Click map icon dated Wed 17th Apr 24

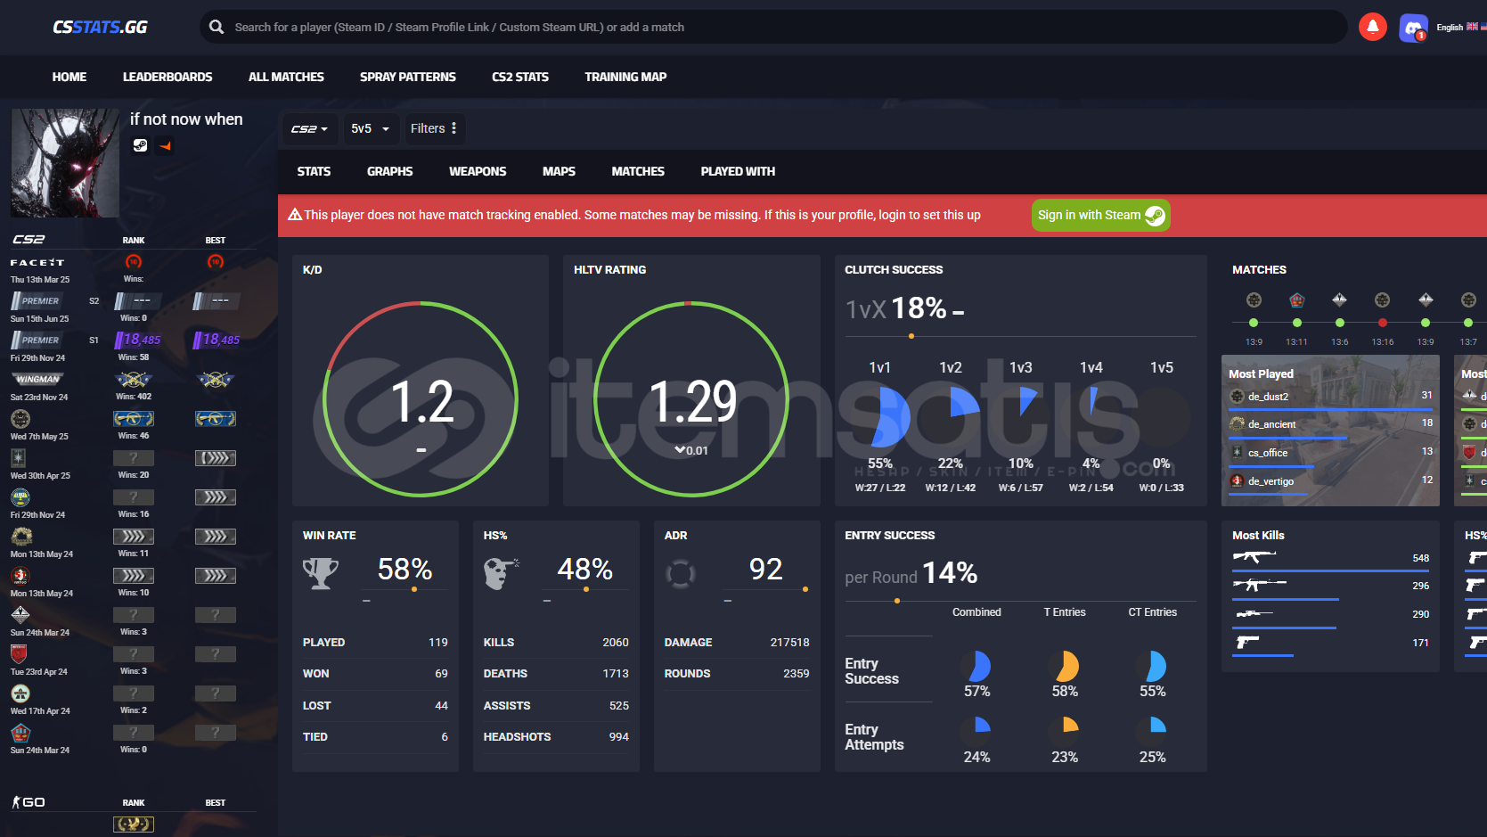pyautogui.click(x=20, y=693)
